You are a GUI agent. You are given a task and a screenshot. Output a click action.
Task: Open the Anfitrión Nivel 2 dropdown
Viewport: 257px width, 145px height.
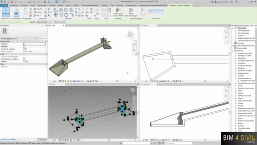pos(44,22)
